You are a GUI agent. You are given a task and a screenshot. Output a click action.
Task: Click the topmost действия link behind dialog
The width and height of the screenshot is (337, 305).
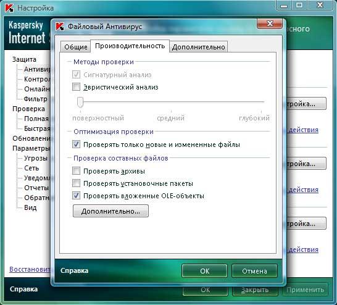pyautogui.click(x=303, y=130)
